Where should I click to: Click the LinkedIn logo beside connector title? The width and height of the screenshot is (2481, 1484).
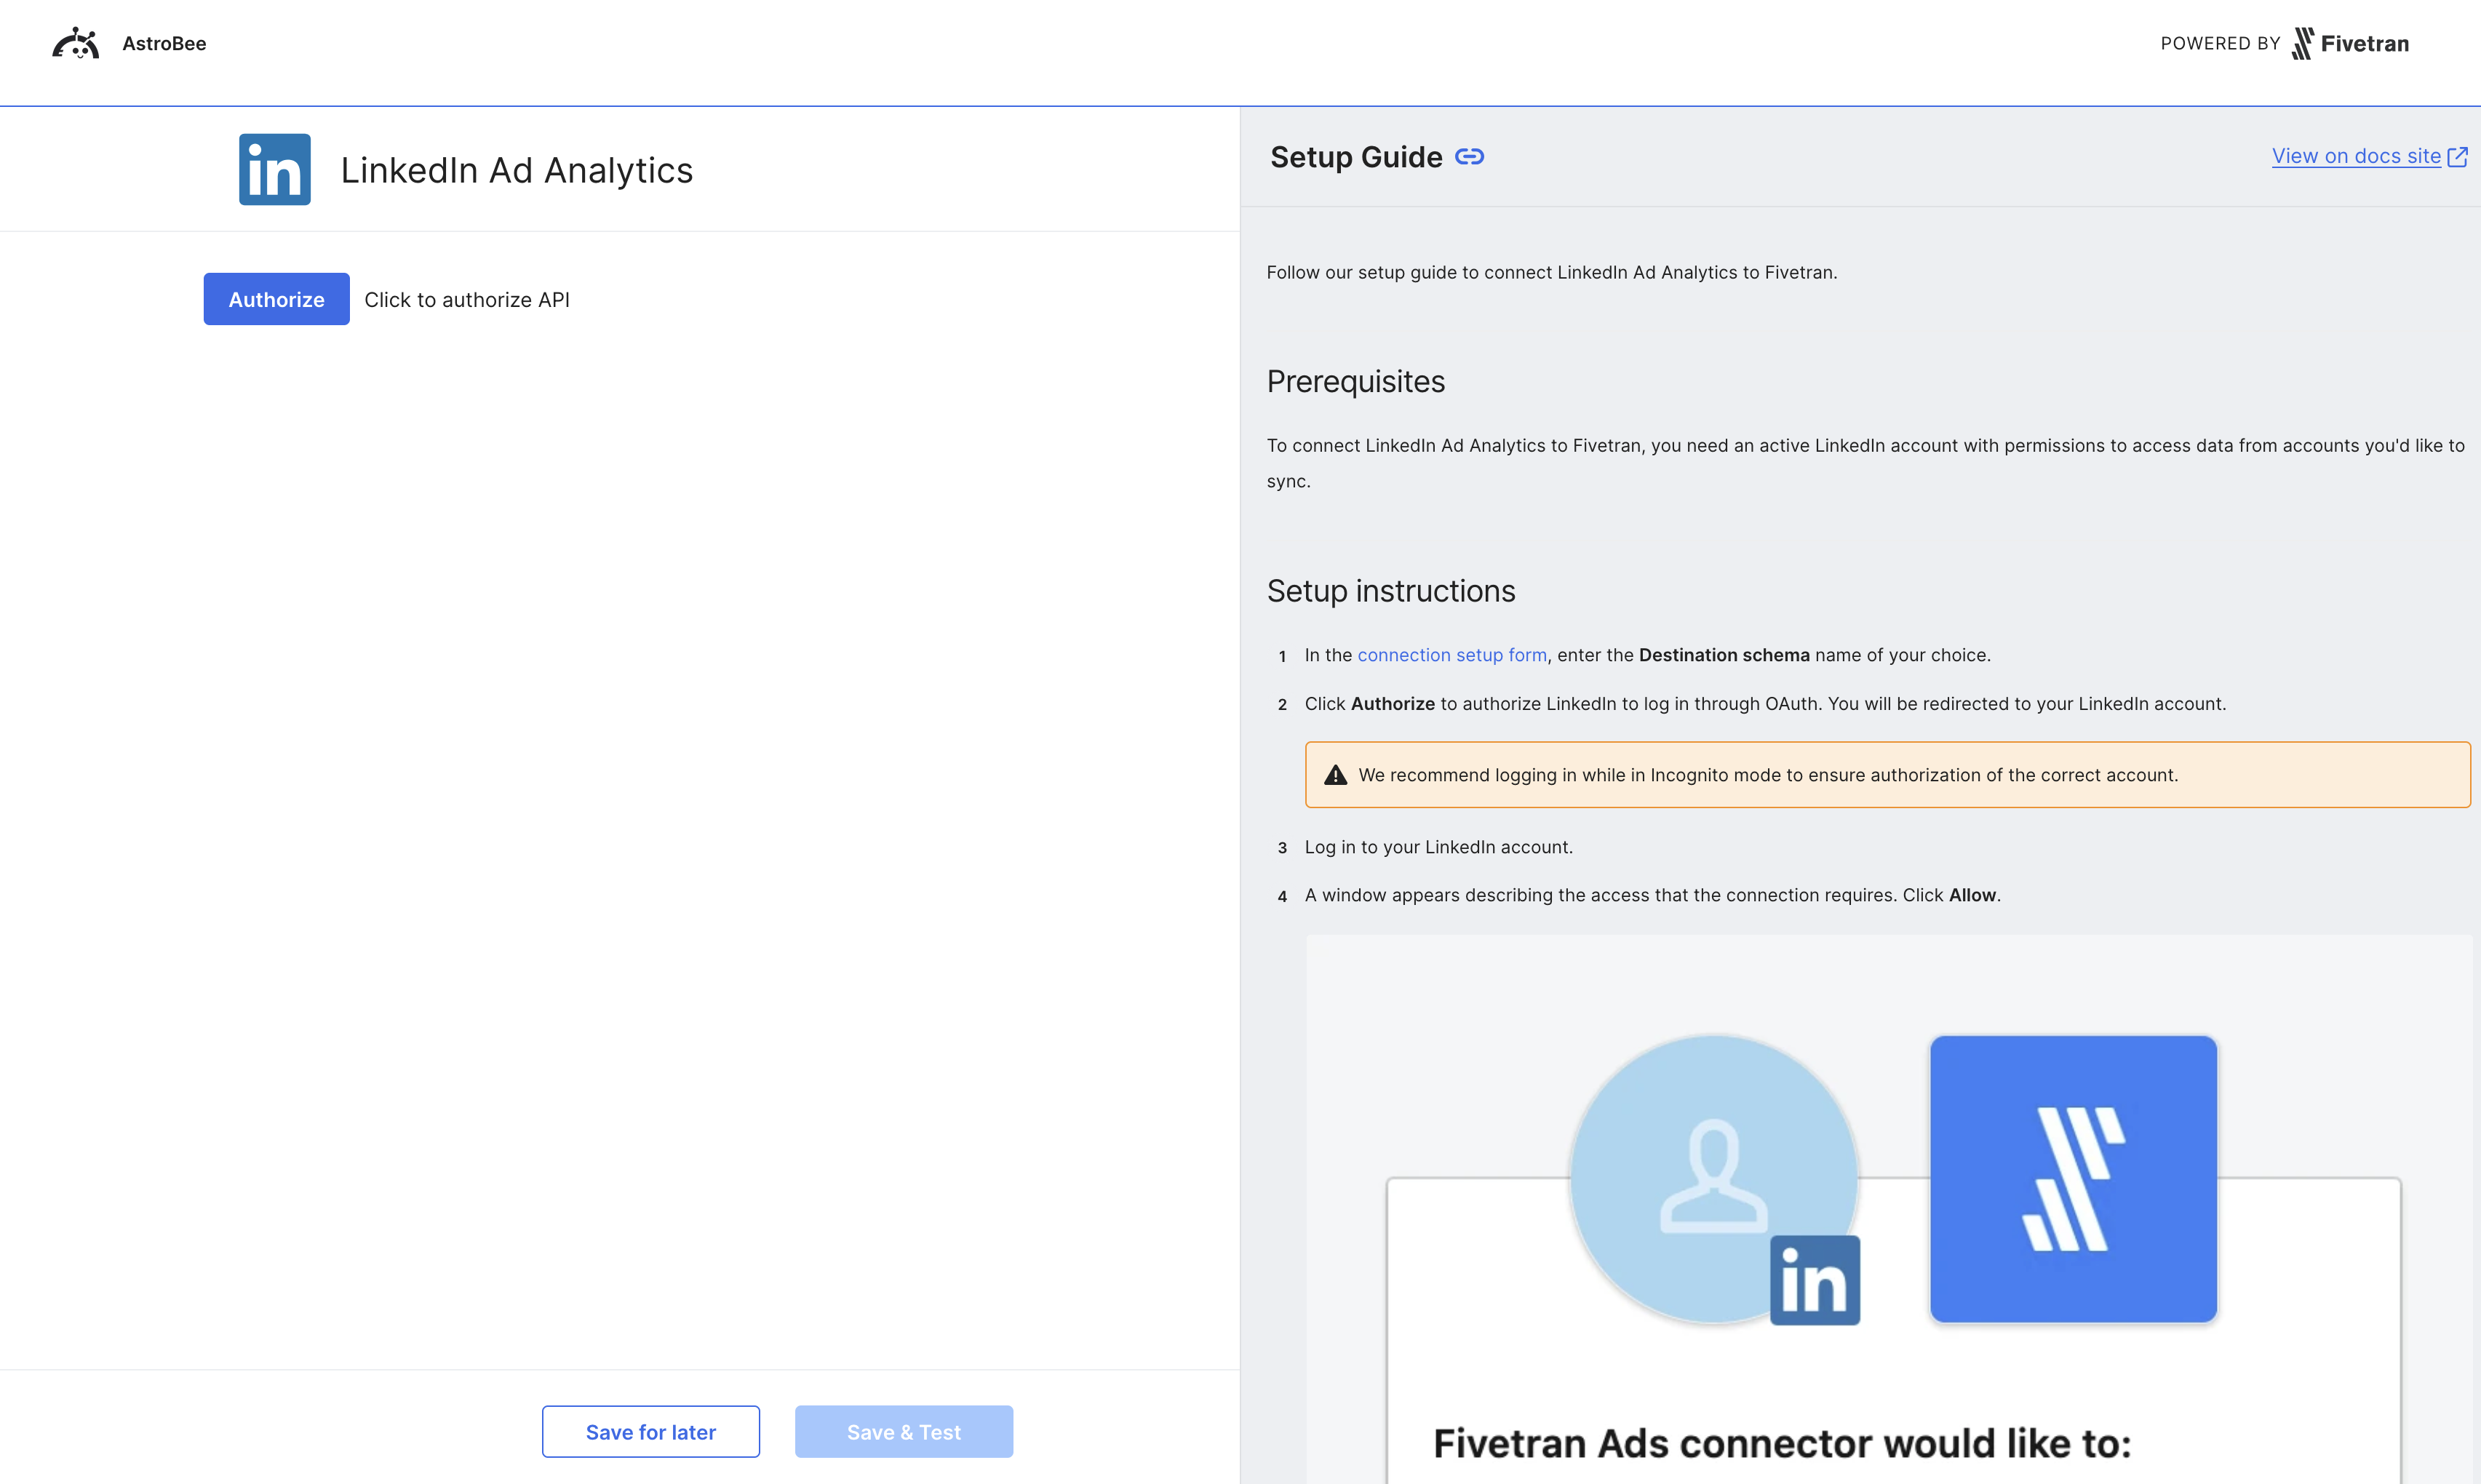(x=275, y=169)
